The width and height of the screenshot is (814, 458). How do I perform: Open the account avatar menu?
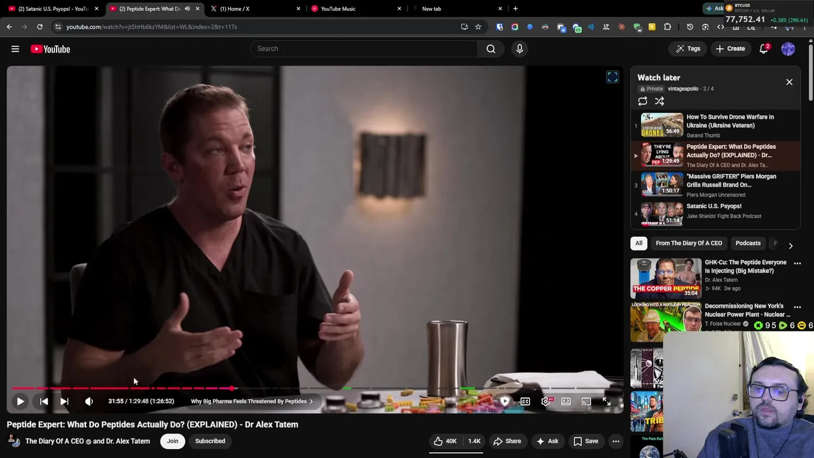[x=788, y=49]
